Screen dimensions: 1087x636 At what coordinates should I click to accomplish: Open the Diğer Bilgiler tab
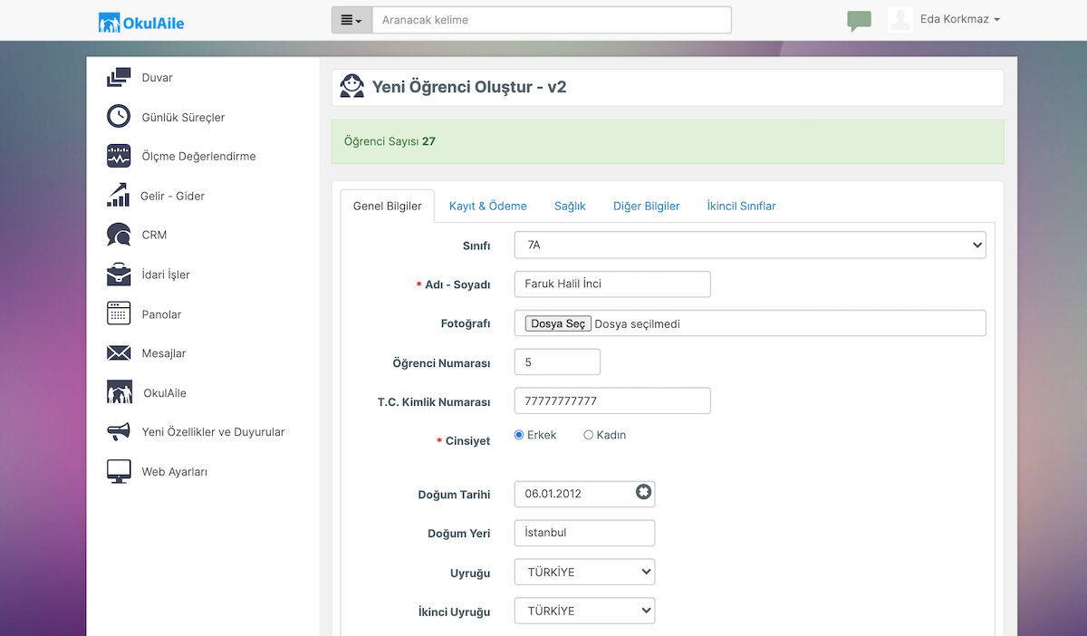pyautogui.click(x=647, y=206)
